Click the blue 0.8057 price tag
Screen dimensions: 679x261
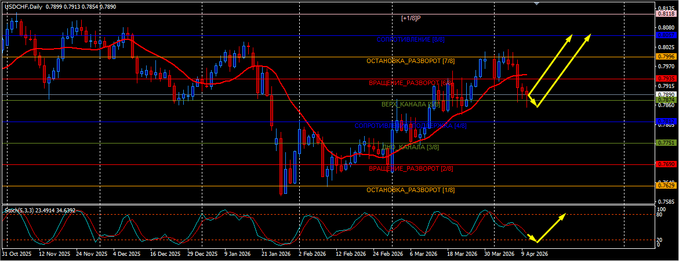pos(667,35)
